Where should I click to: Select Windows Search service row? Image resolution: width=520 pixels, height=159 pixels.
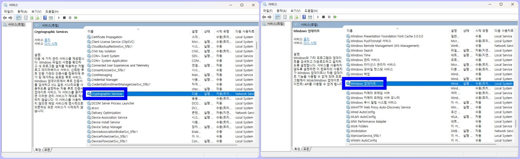coord(430,51)
